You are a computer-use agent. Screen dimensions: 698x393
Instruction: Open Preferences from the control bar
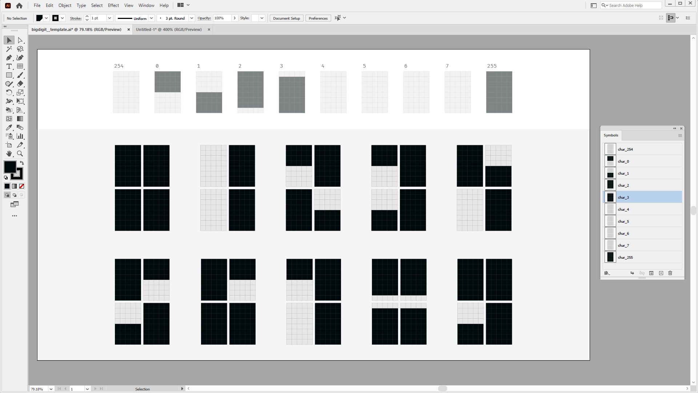click(x=318, y=18)
